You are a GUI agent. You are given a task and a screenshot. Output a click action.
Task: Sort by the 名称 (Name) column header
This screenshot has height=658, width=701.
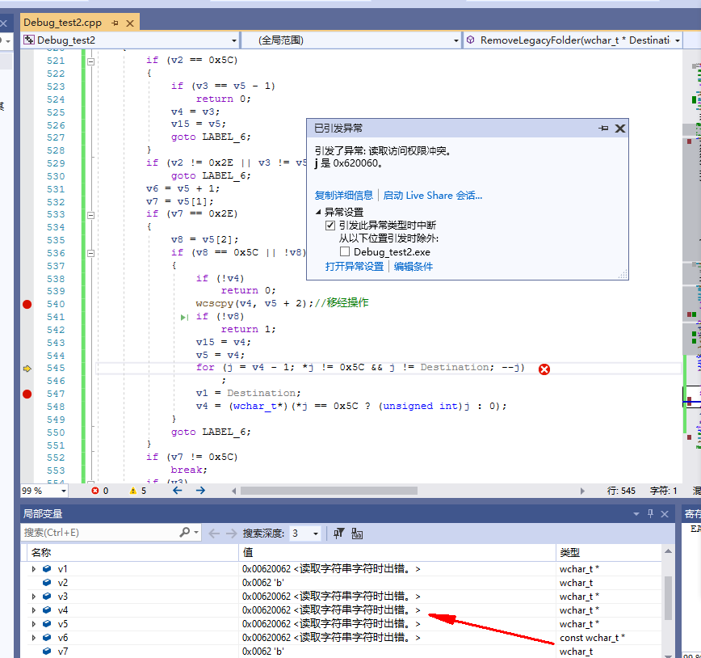(132, 553)
